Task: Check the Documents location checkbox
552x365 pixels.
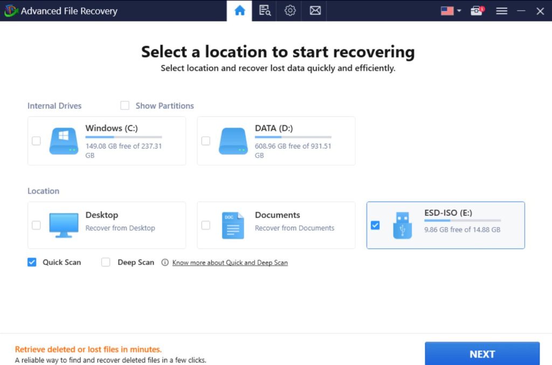Action: pyautogui.click(x=205, y=225)
